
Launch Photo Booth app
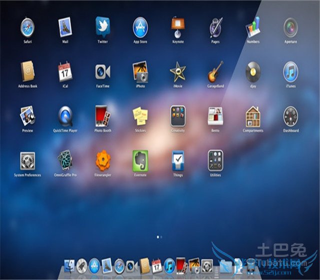coord(102,116)
